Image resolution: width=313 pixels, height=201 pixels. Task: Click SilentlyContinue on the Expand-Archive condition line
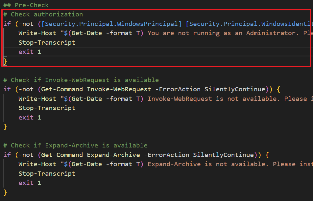tap(223, 155)
